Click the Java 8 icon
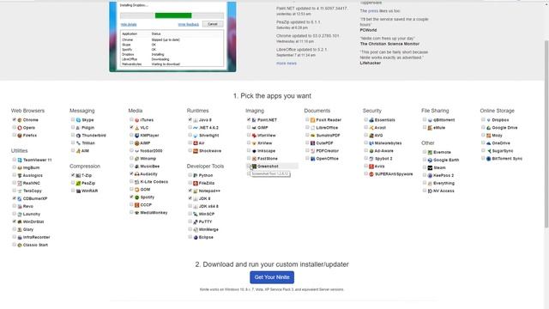This screenshot has height=309, width=549. tap(196, 120)
